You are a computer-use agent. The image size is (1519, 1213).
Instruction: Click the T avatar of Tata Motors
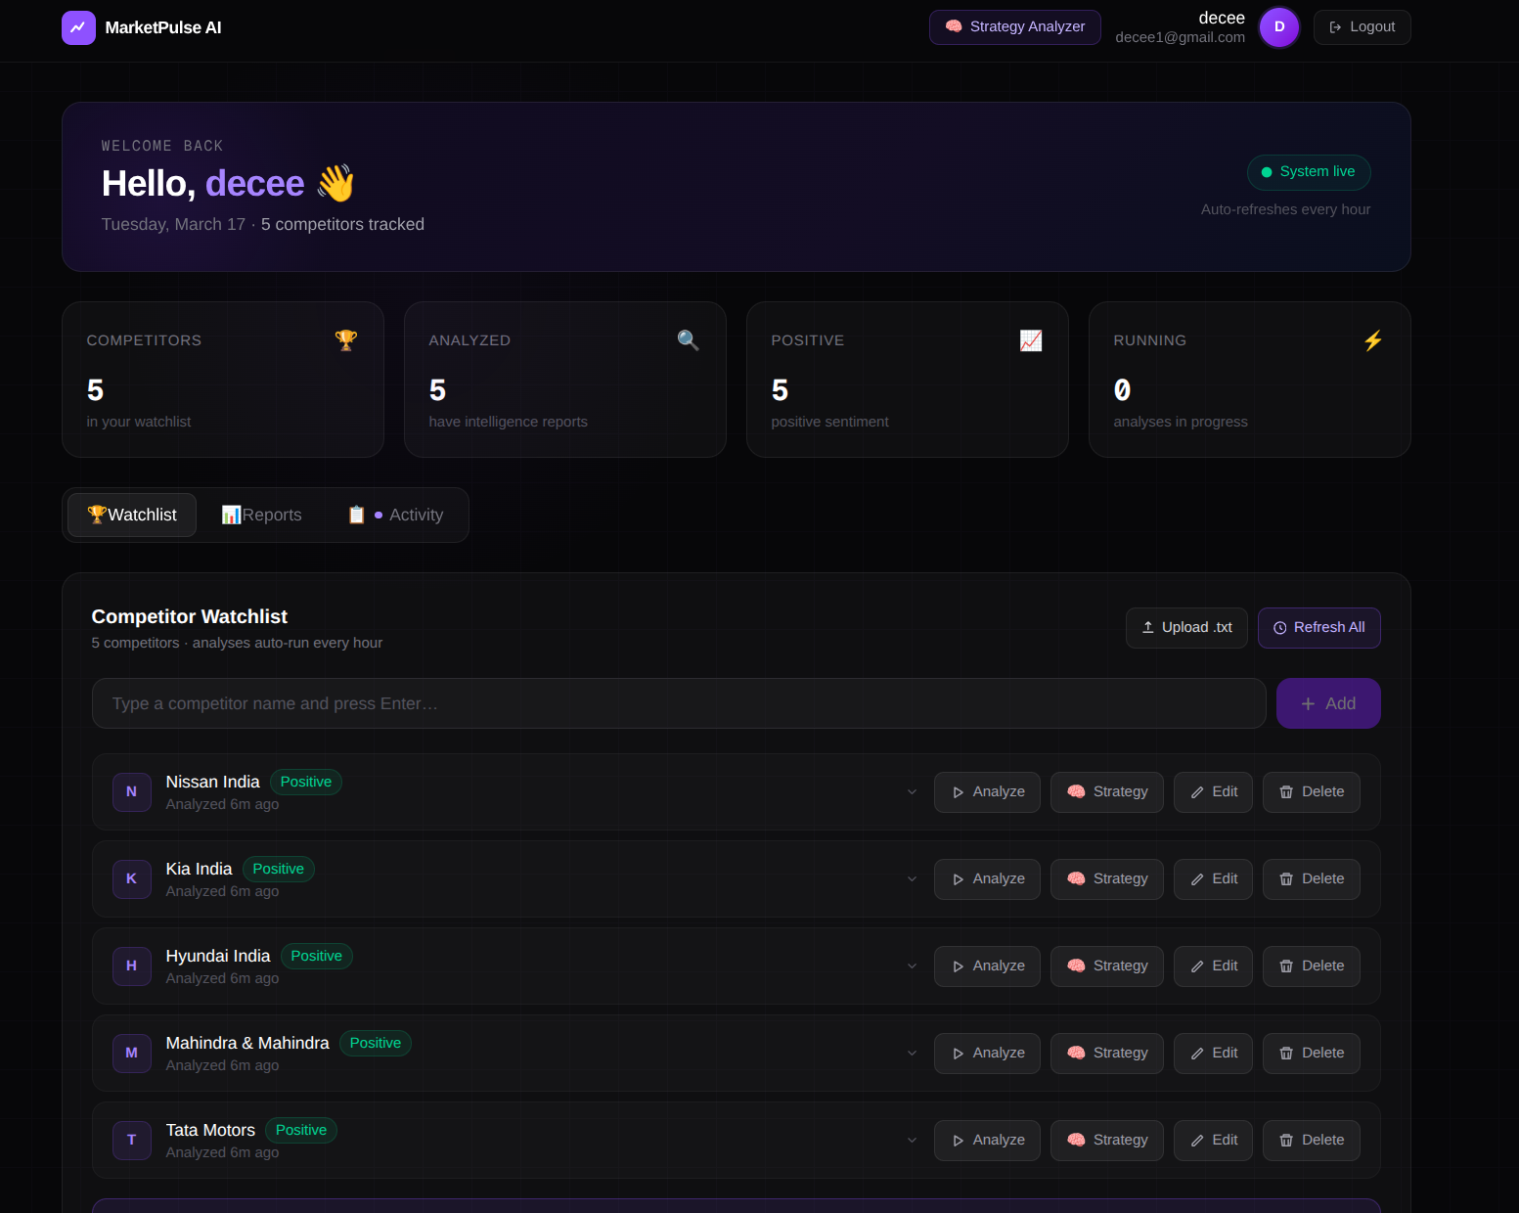[132, 1141]
